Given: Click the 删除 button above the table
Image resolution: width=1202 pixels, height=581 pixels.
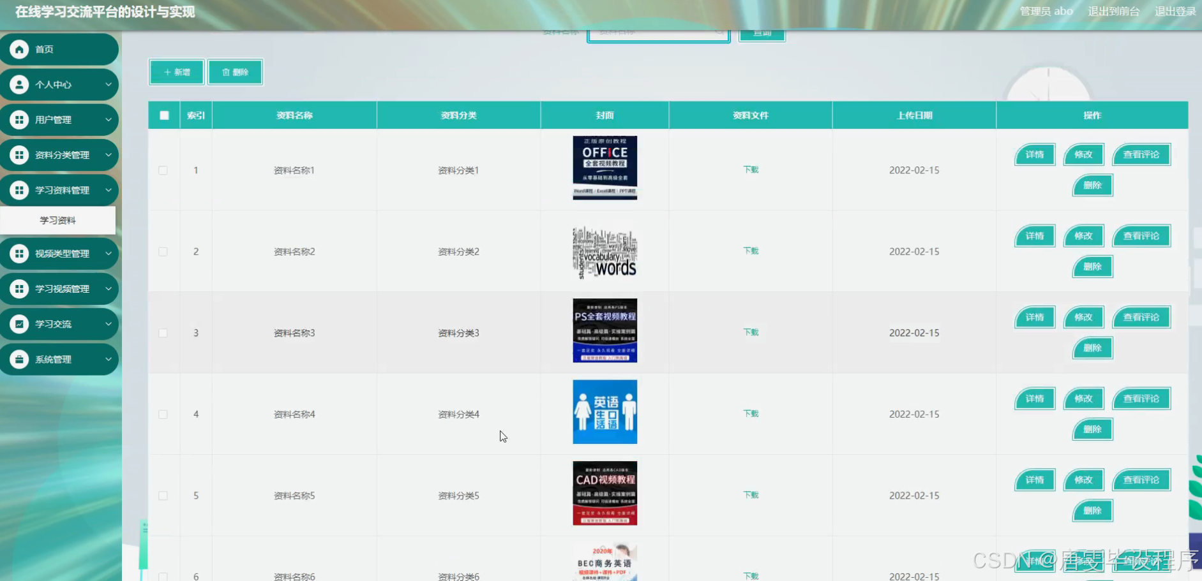Looking at the screenshot, I should (235, 72).
